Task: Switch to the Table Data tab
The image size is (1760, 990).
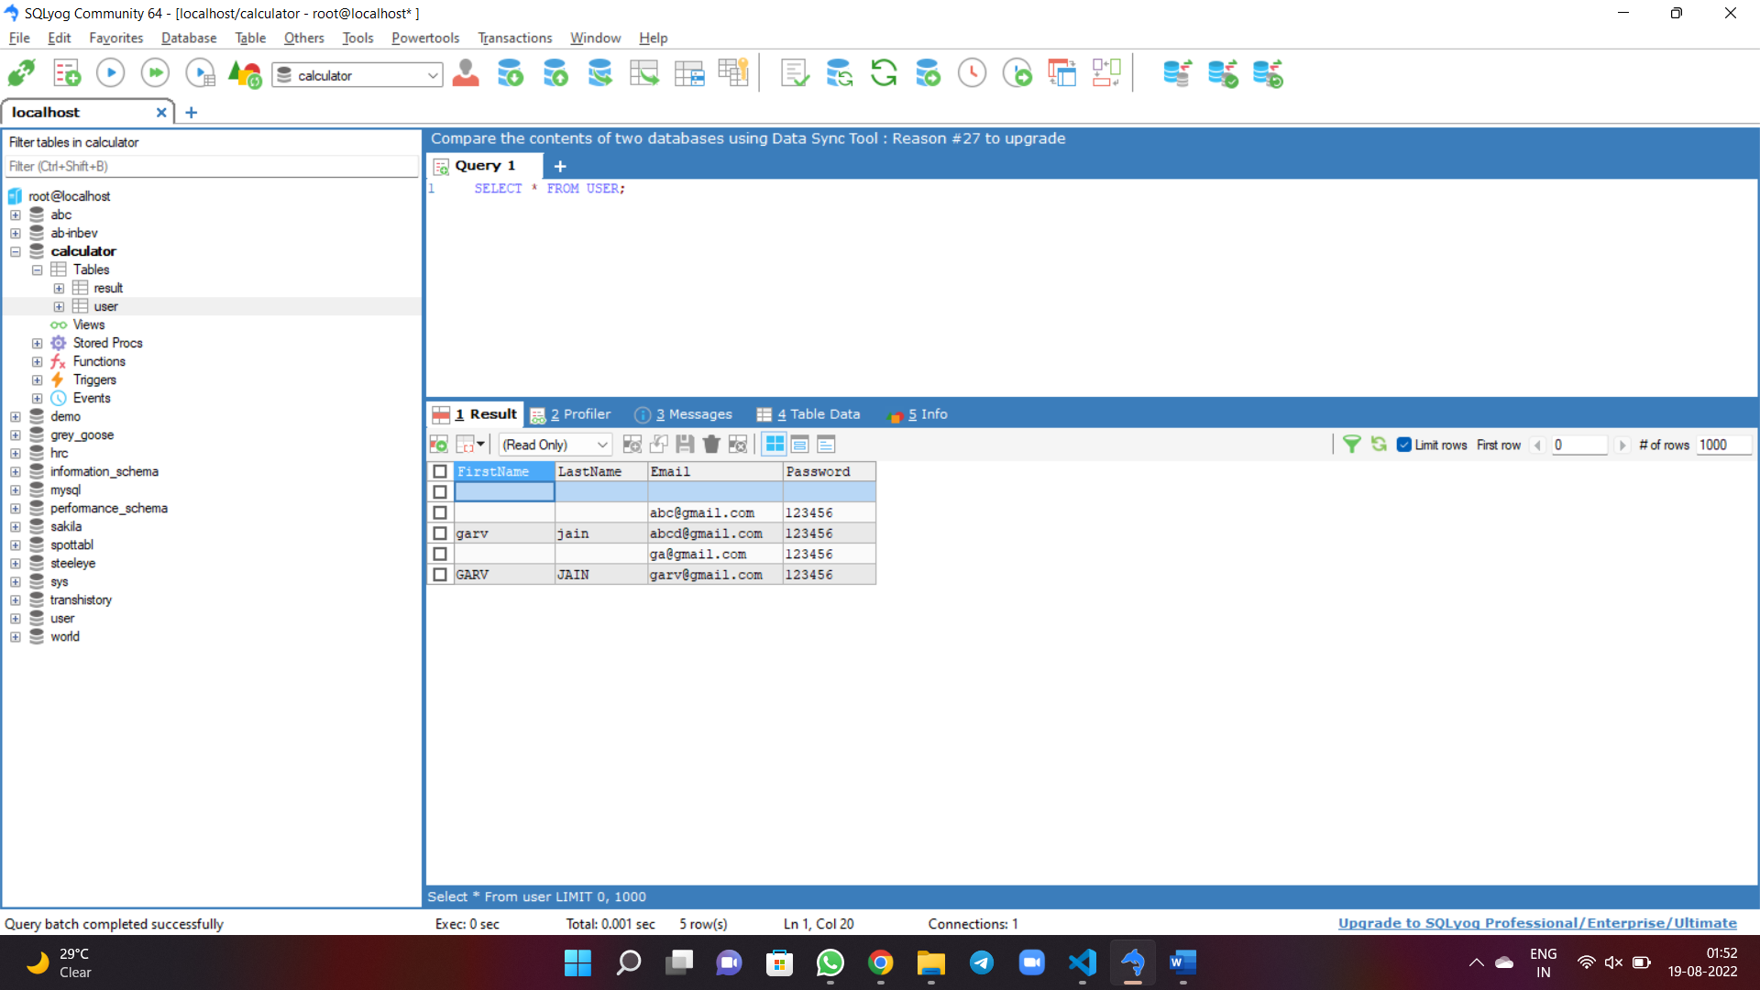Action: [808, 414]
